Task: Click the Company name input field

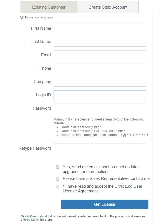Action: (x=100, y=82)
